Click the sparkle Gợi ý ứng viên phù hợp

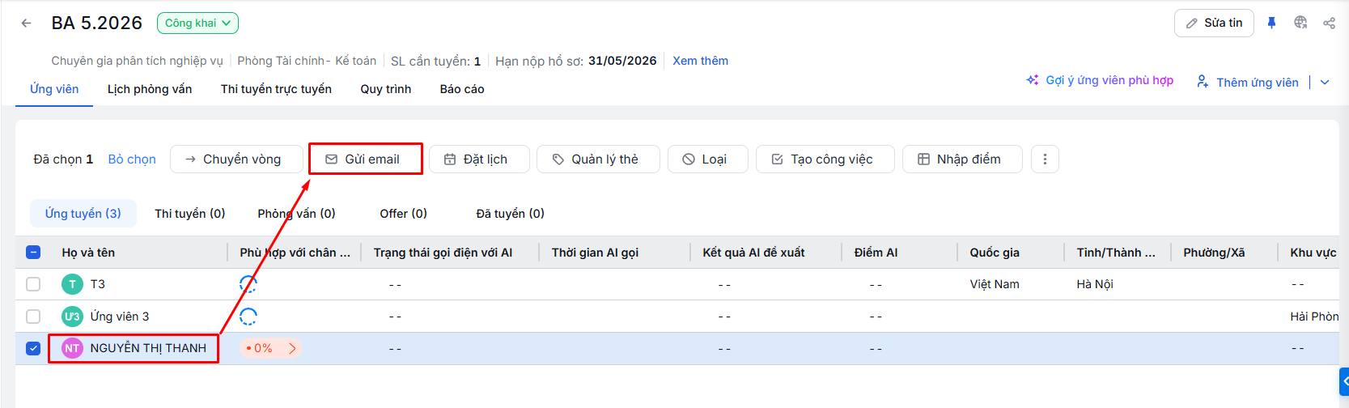1100,80
